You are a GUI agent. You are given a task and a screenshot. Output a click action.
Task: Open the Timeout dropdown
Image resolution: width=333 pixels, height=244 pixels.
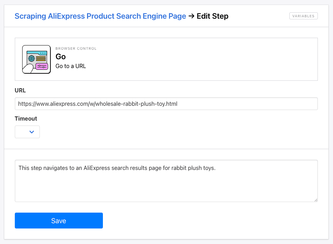click(x=27, y=132)
